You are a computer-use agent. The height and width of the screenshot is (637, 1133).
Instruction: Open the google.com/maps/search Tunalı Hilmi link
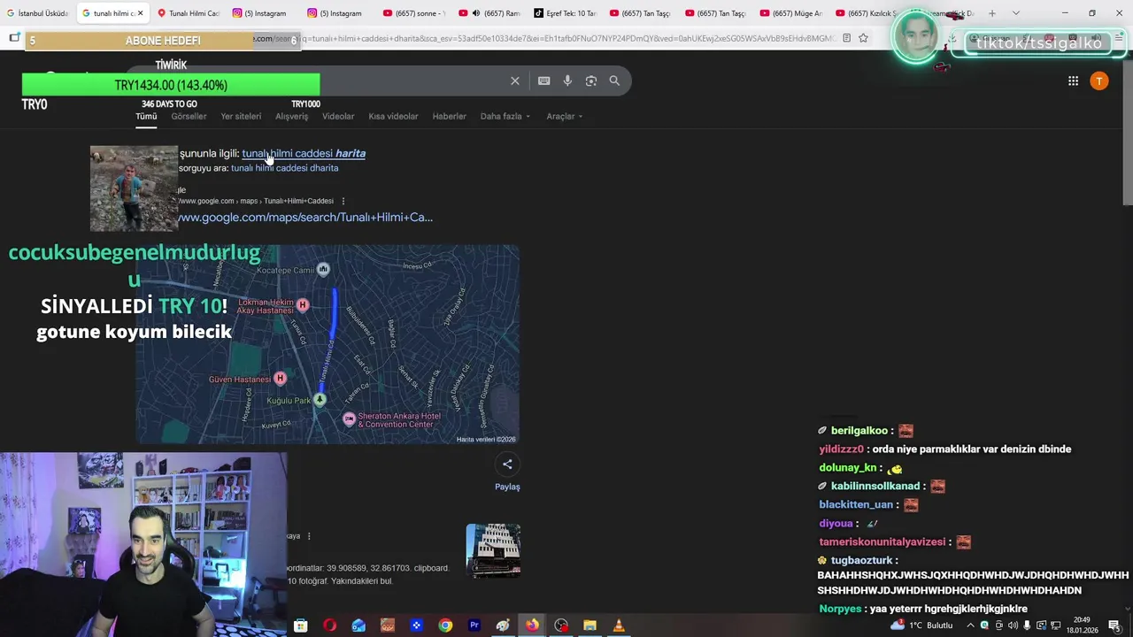pos(304,217)
